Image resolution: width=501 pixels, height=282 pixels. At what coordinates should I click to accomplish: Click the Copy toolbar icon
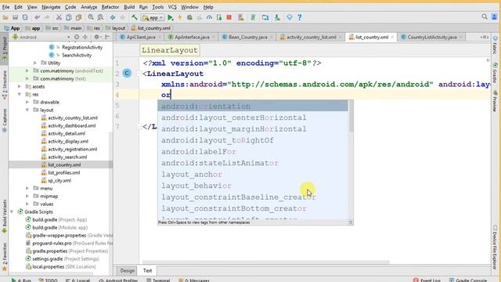(x=68, y=17)
